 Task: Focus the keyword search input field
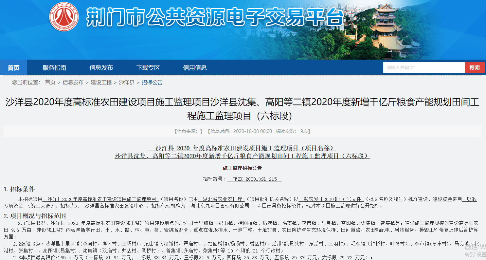pos(424,67)
